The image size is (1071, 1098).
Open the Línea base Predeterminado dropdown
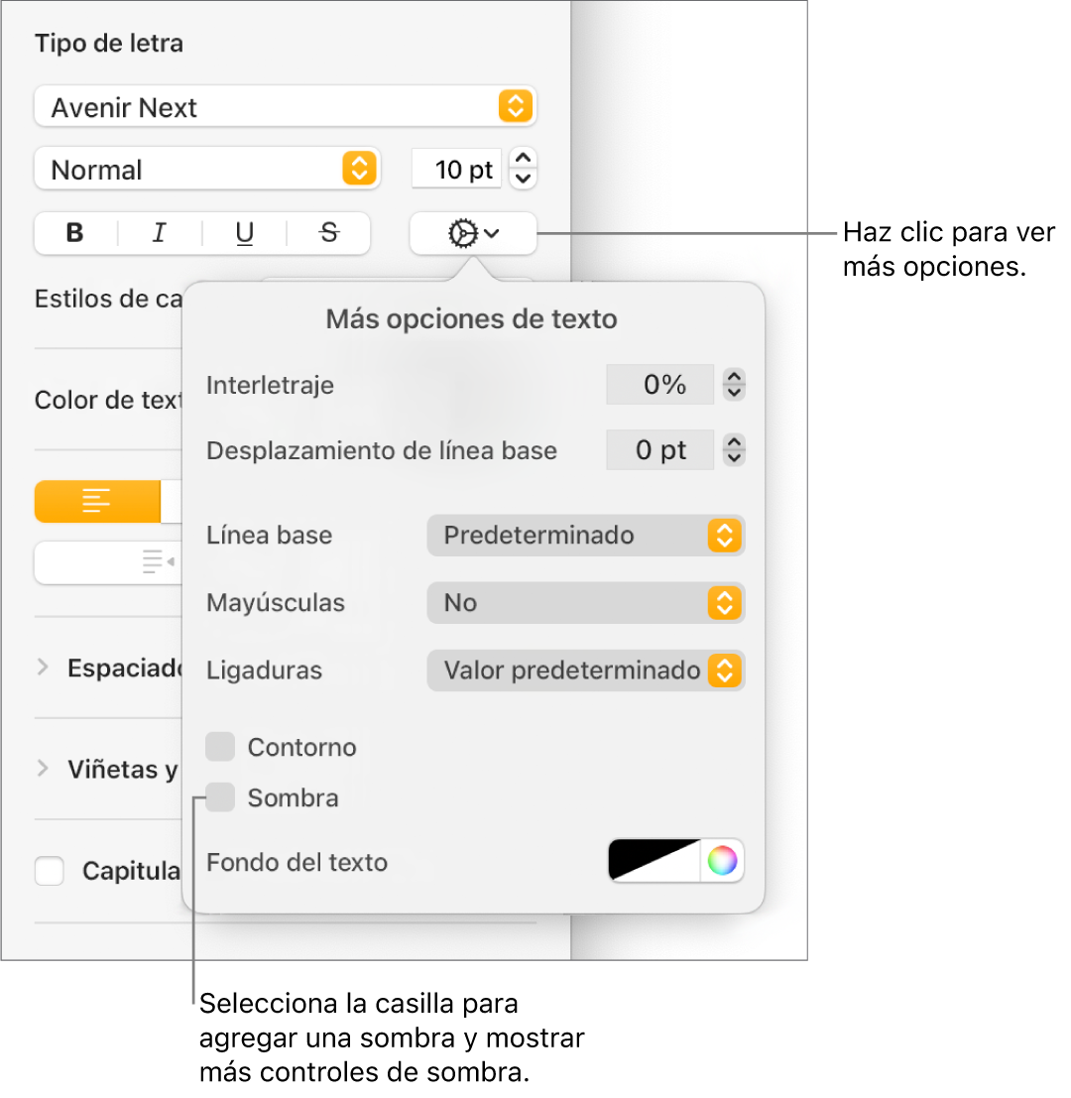point(585,536)
